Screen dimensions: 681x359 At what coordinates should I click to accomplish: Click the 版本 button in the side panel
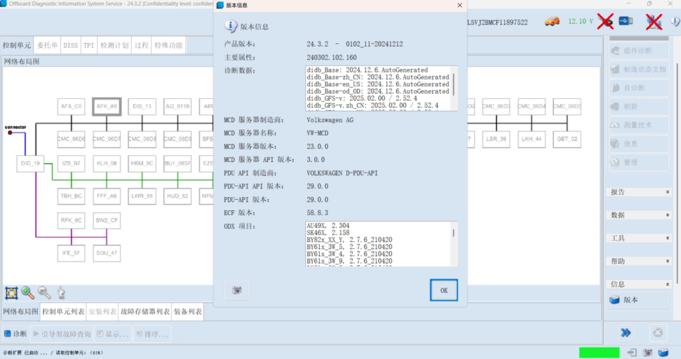coord(630,300)
